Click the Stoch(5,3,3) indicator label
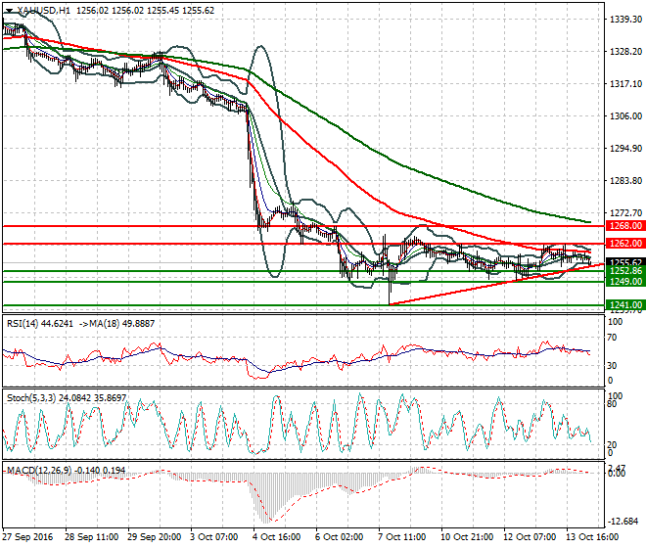This screenshot has width=646, height=548. tap(67, 398)
